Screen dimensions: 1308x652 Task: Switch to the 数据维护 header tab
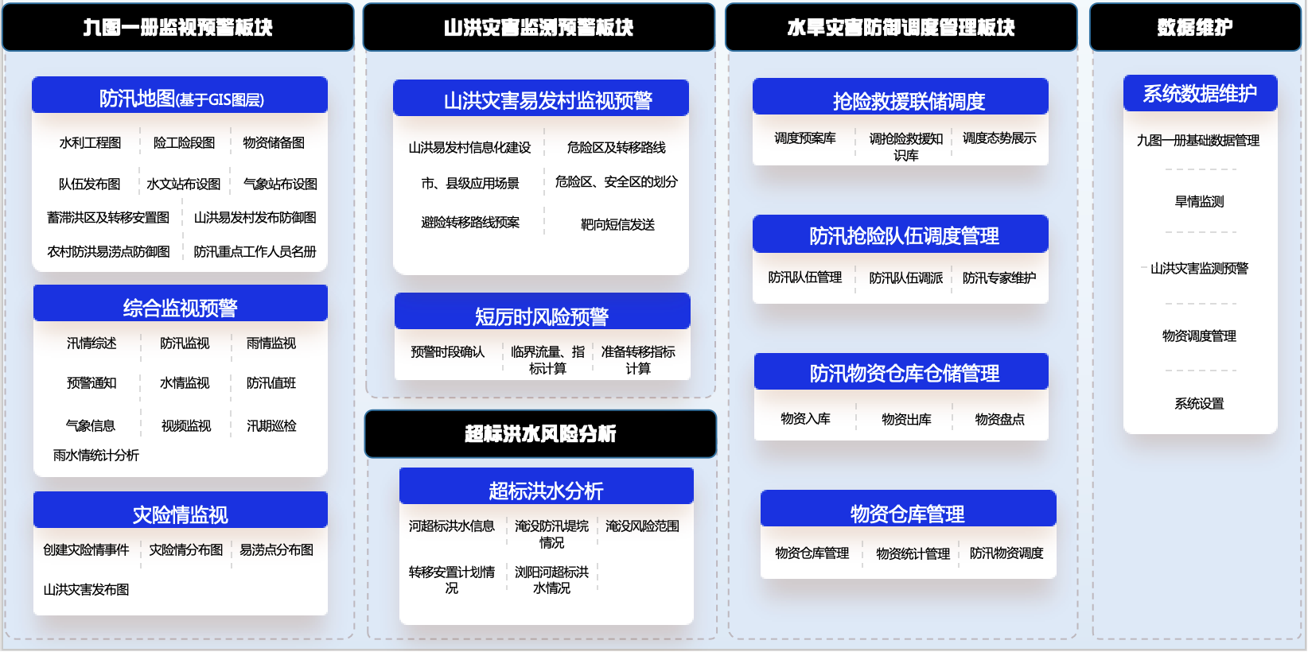pyautogui.click(x=1195, y=28)
